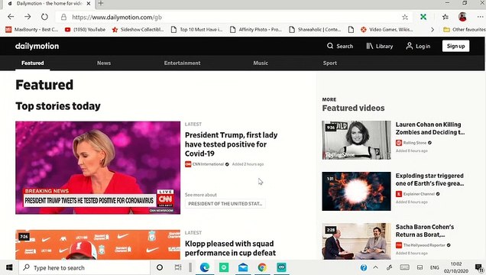Screen dimensions: 486x275
Task: Click the dailymotion logo
Action: pos(37,46)
